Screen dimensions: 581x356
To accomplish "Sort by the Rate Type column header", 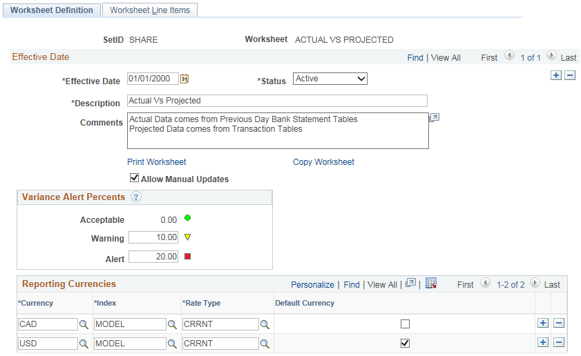I will (x=201, y=303).
